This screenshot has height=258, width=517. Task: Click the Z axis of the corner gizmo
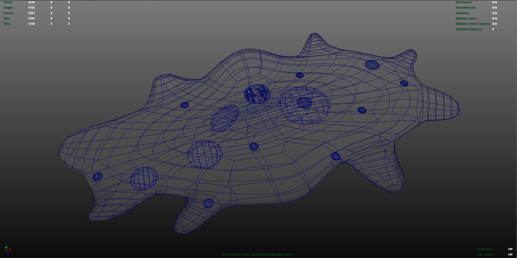[7, 253]
